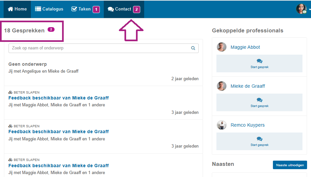Image resolution: width=311 pixels, height=177 pixels.
Task: Focus the Zoek op naam of onderwerp field
Action: coord(103,48)
